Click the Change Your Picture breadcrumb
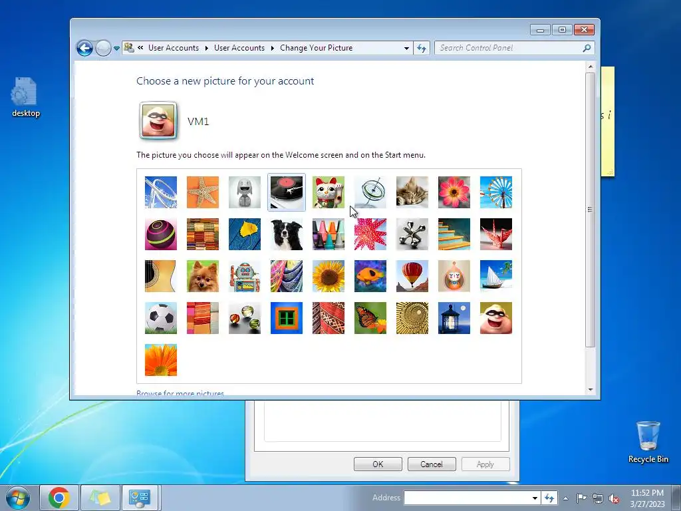 coord(316,48)
